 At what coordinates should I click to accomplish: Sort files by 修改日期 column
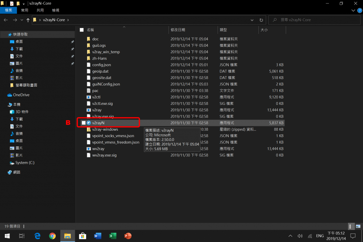click(x=178, y=30)
